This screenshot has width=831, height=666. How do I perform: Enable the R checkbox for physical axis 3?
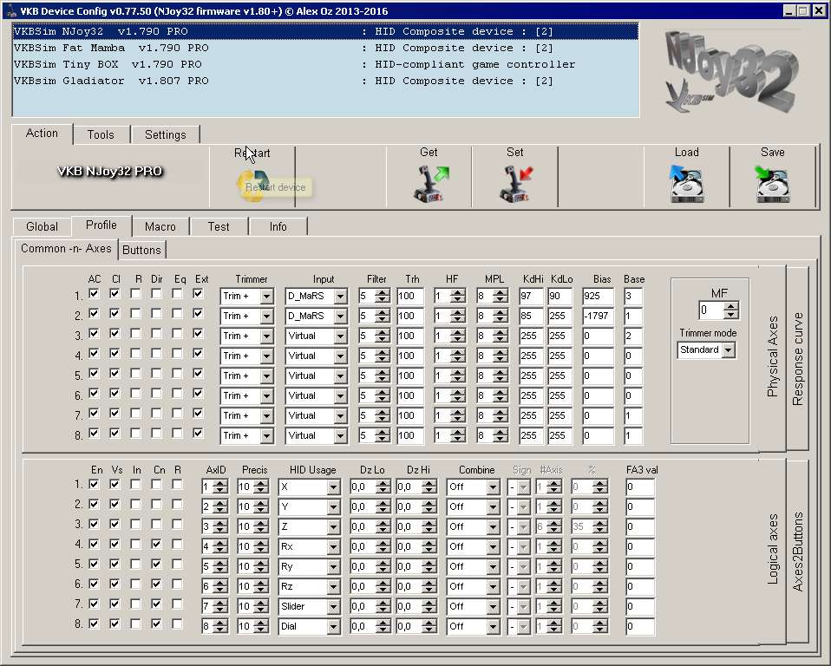click(x=135, y=333)
